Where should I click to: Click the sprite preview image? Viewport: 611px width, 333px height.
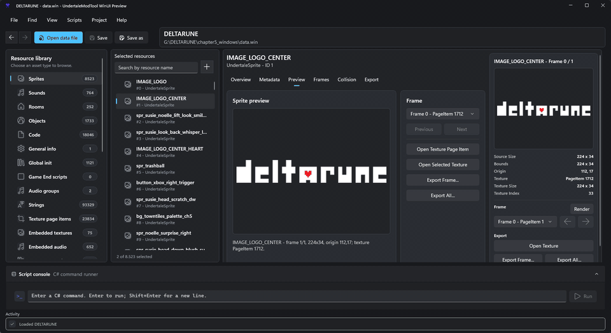pos(311,172)
